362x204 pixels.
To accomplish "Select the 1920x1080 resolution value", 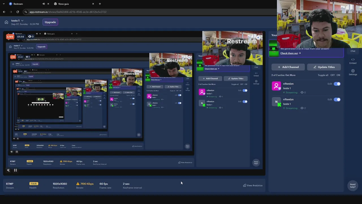I will (60, 184).
